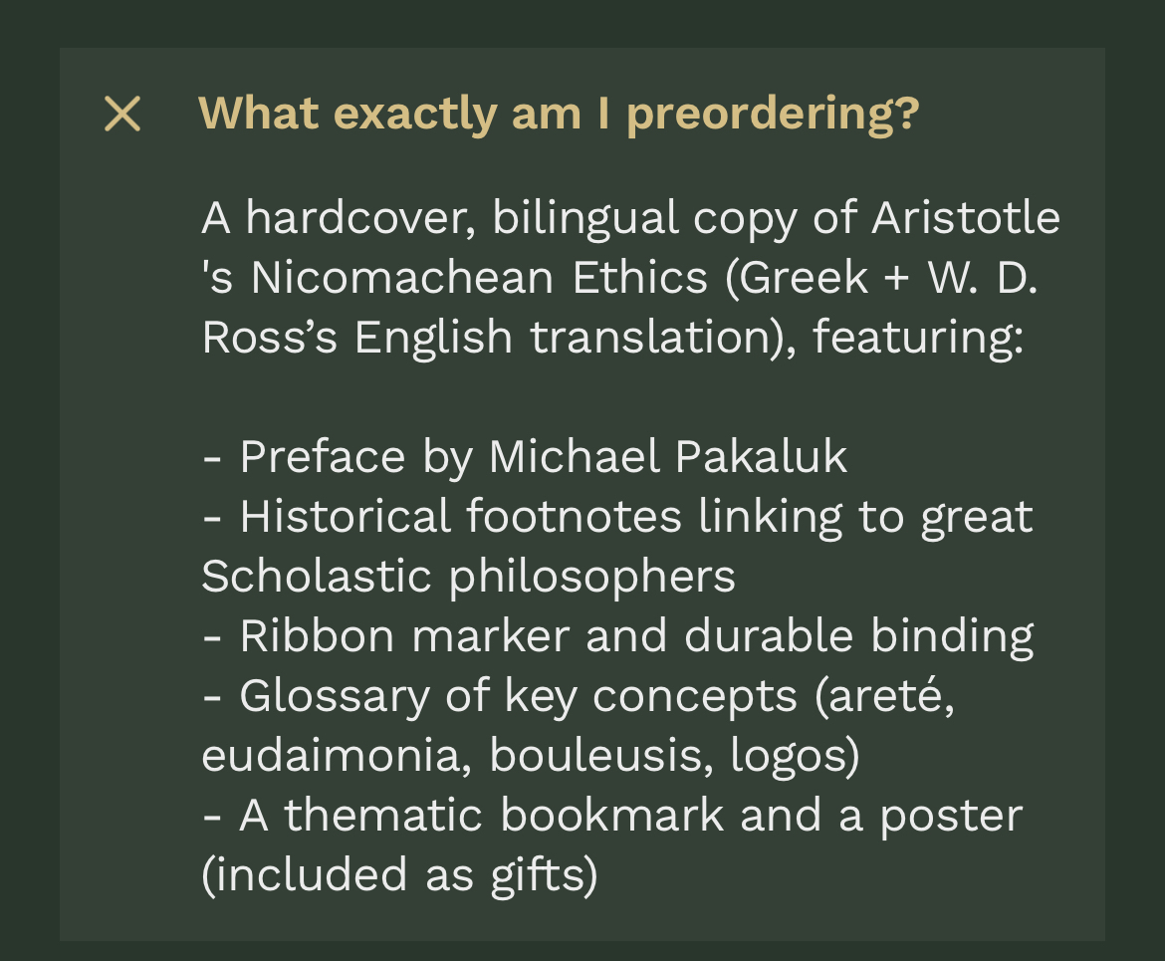Click the name "Aristotle" in the description
The width and height of the screenshot is (1165, 961).
[965, 218]
